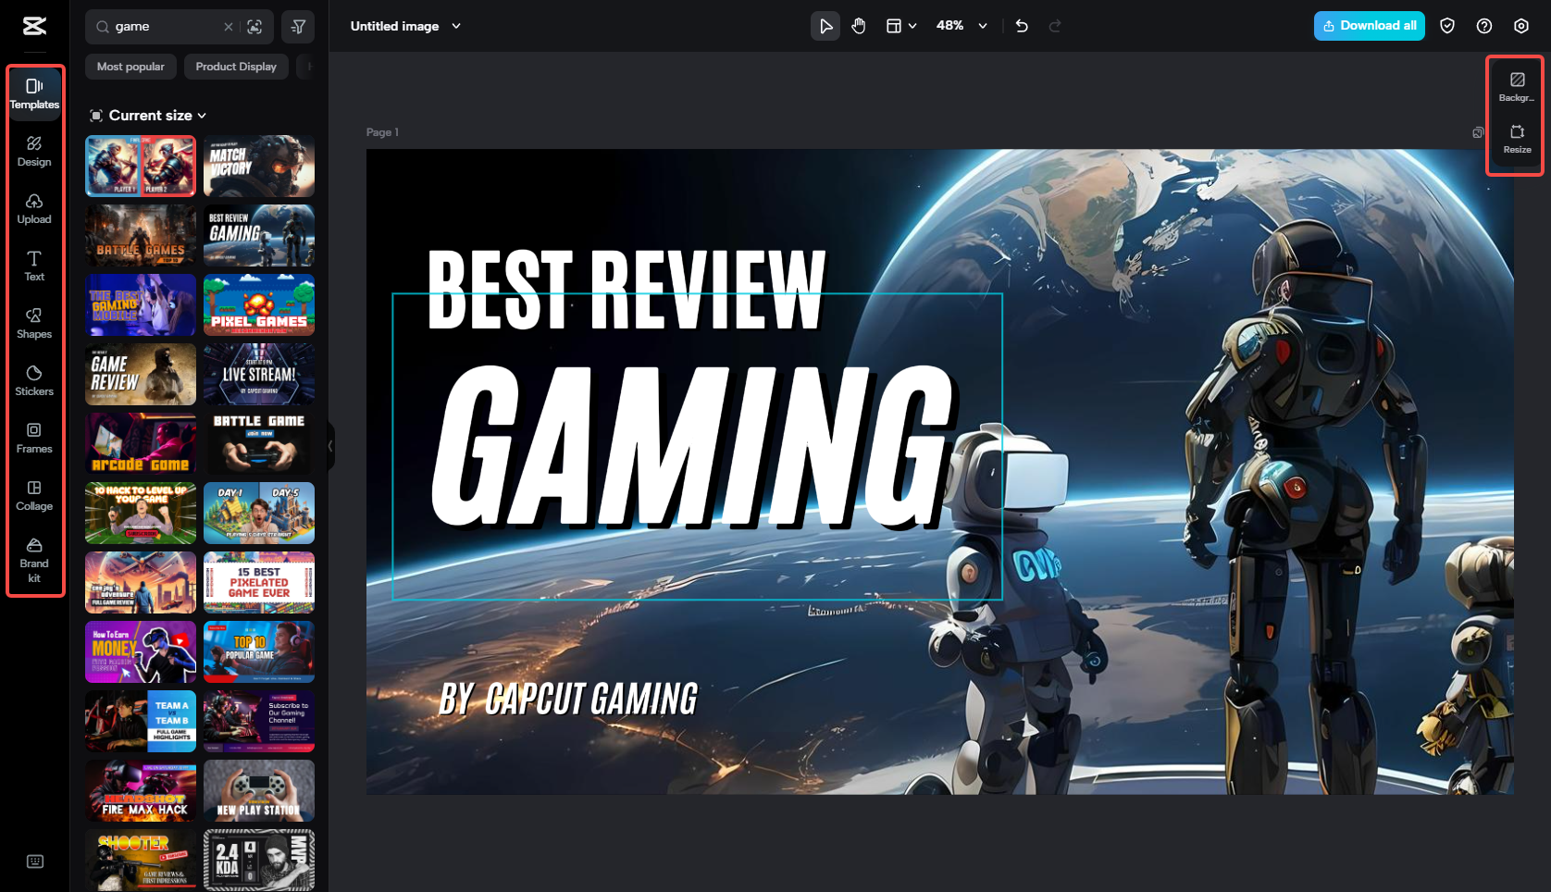Select the pointer select tool

coord(825,26)
